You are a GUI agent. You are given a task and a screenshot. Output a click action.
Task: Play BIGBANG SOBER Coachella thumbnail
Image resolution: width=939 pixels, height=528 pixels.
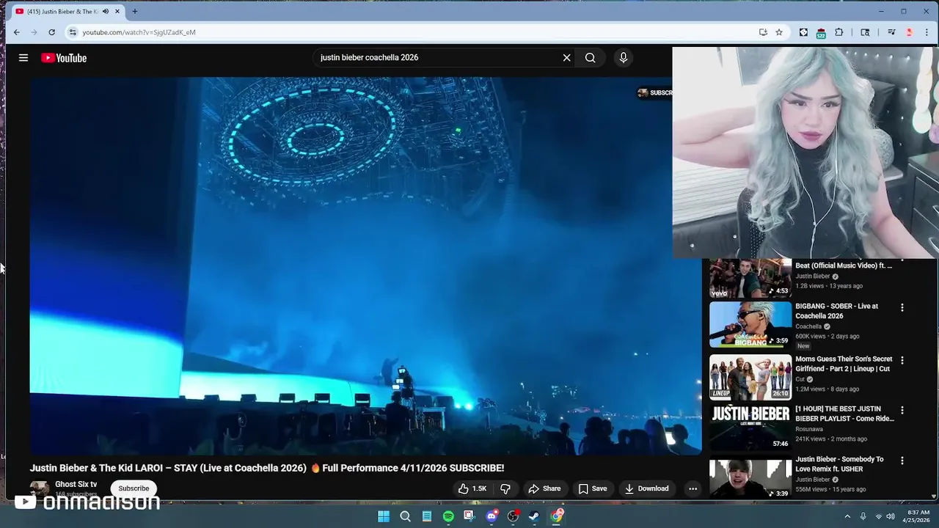coord(750,325)
